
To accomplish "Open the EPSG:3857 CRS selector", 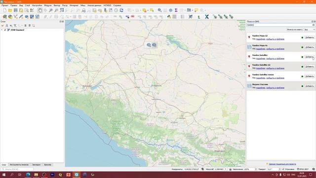I will [303, 169].
